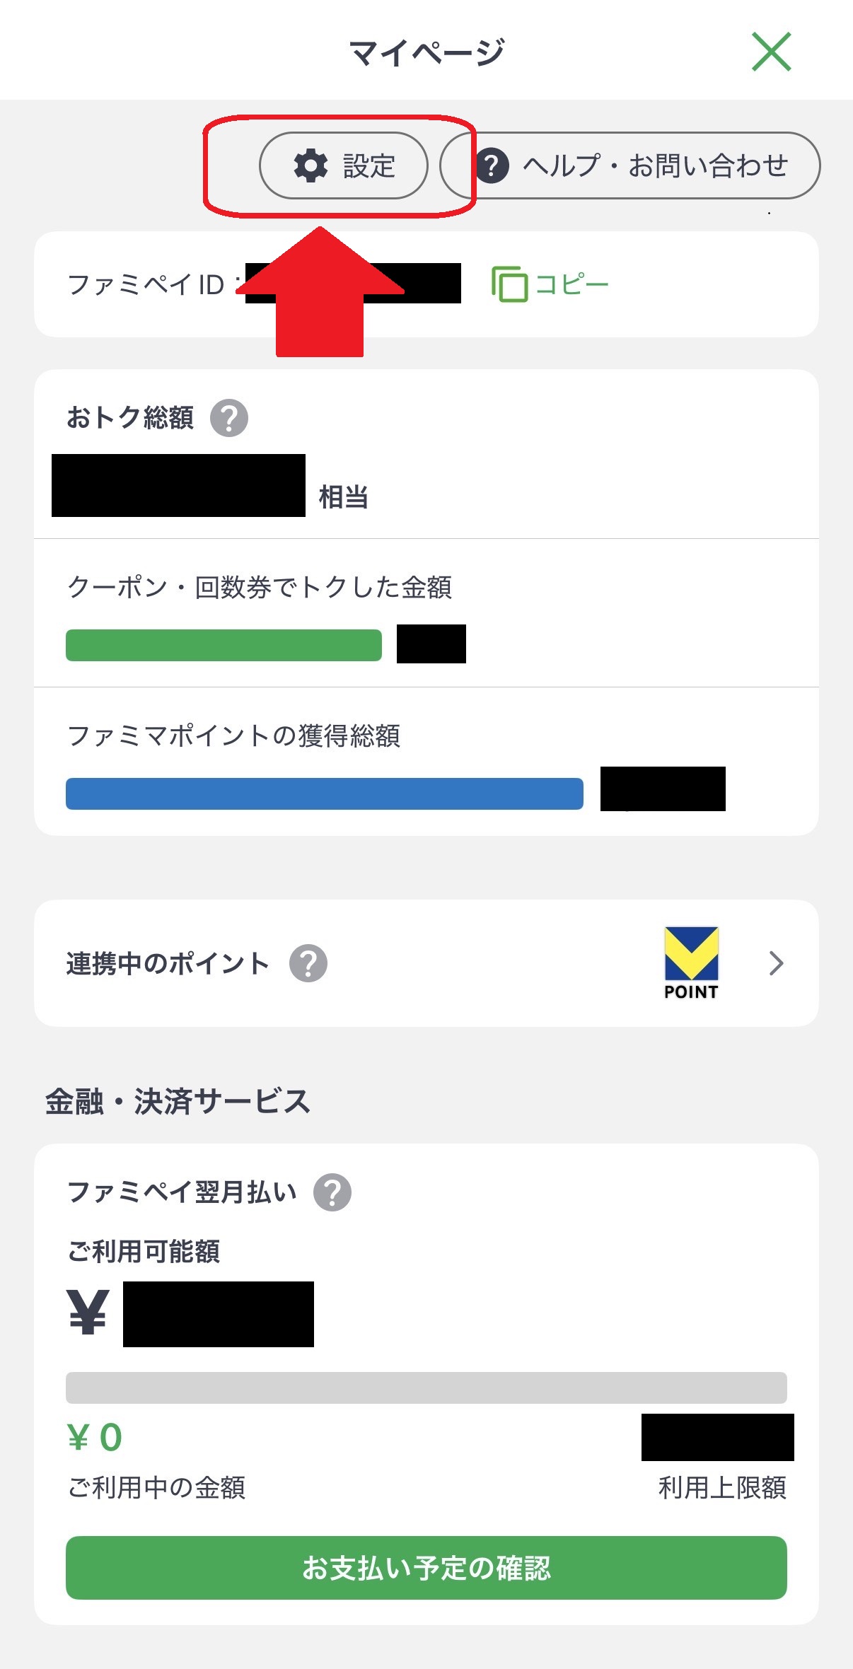Viewport: 853px width, 1669px height.
Task: Tap the ファミペイ翌月払い heading
Action: tap(181, 1192)
